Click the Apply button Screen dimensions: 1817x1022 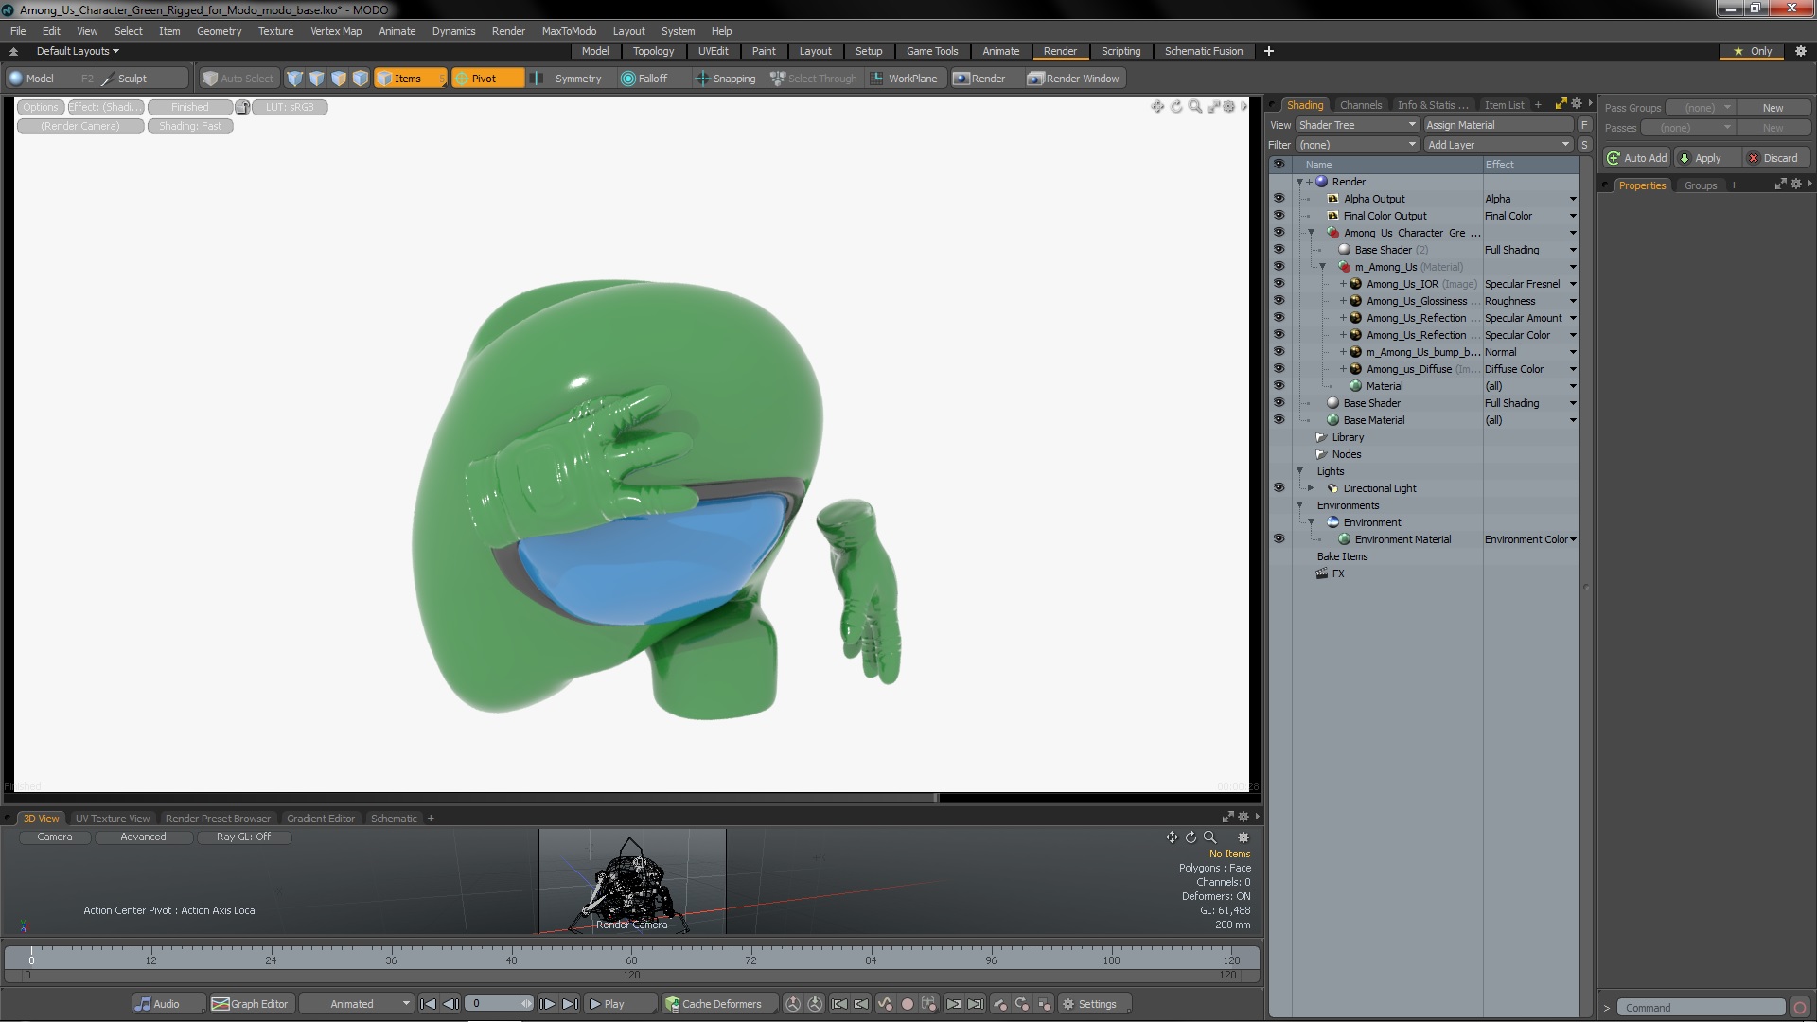pyautogui.click(x=1707, y=158)
